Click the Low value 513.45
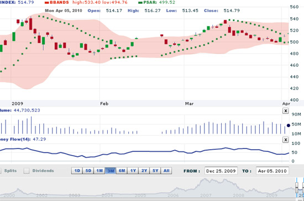Screen dimensions: 304x201 190,10
